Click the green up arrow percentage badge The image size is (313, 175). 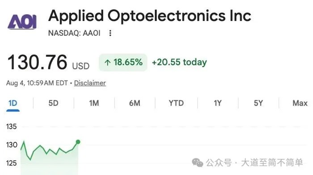point(123,62)
